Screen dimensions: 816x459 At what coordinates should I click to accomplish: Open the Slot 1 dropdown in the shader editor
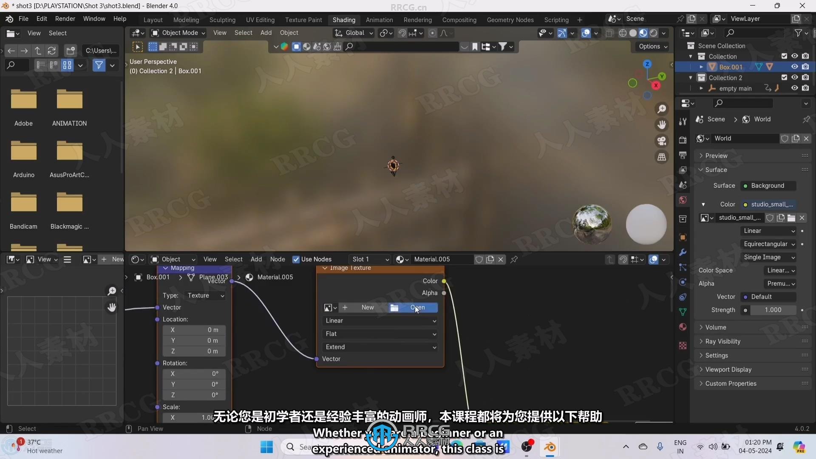370,259
